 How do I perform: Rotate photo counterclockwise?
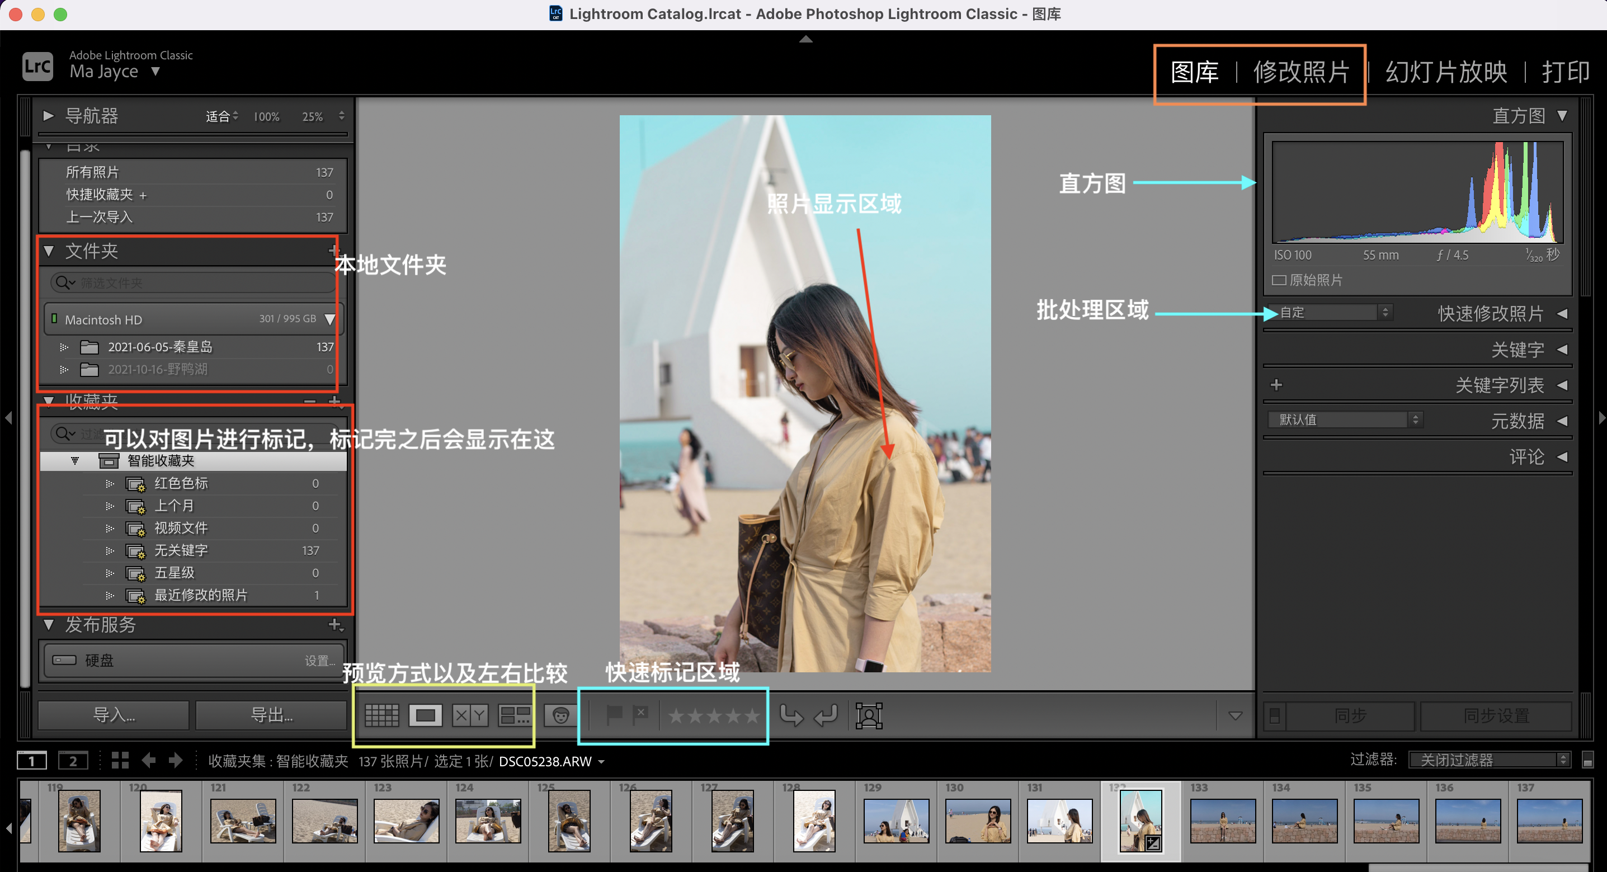[791, 715]
